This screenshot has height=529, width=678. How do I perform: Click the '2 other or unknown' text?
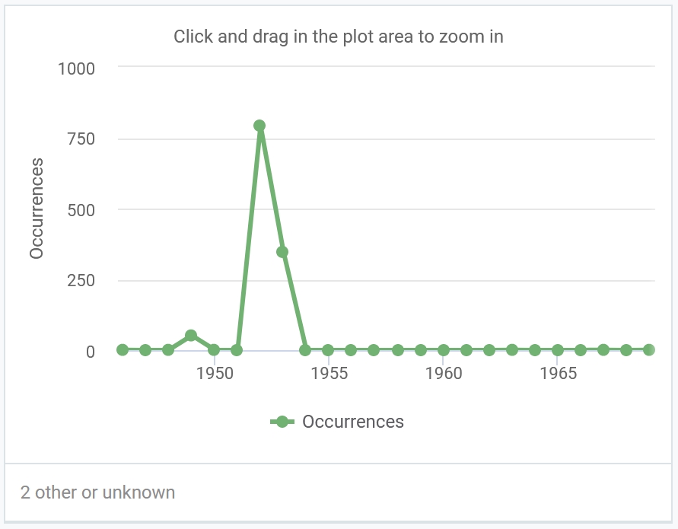[x=97, y=492]
